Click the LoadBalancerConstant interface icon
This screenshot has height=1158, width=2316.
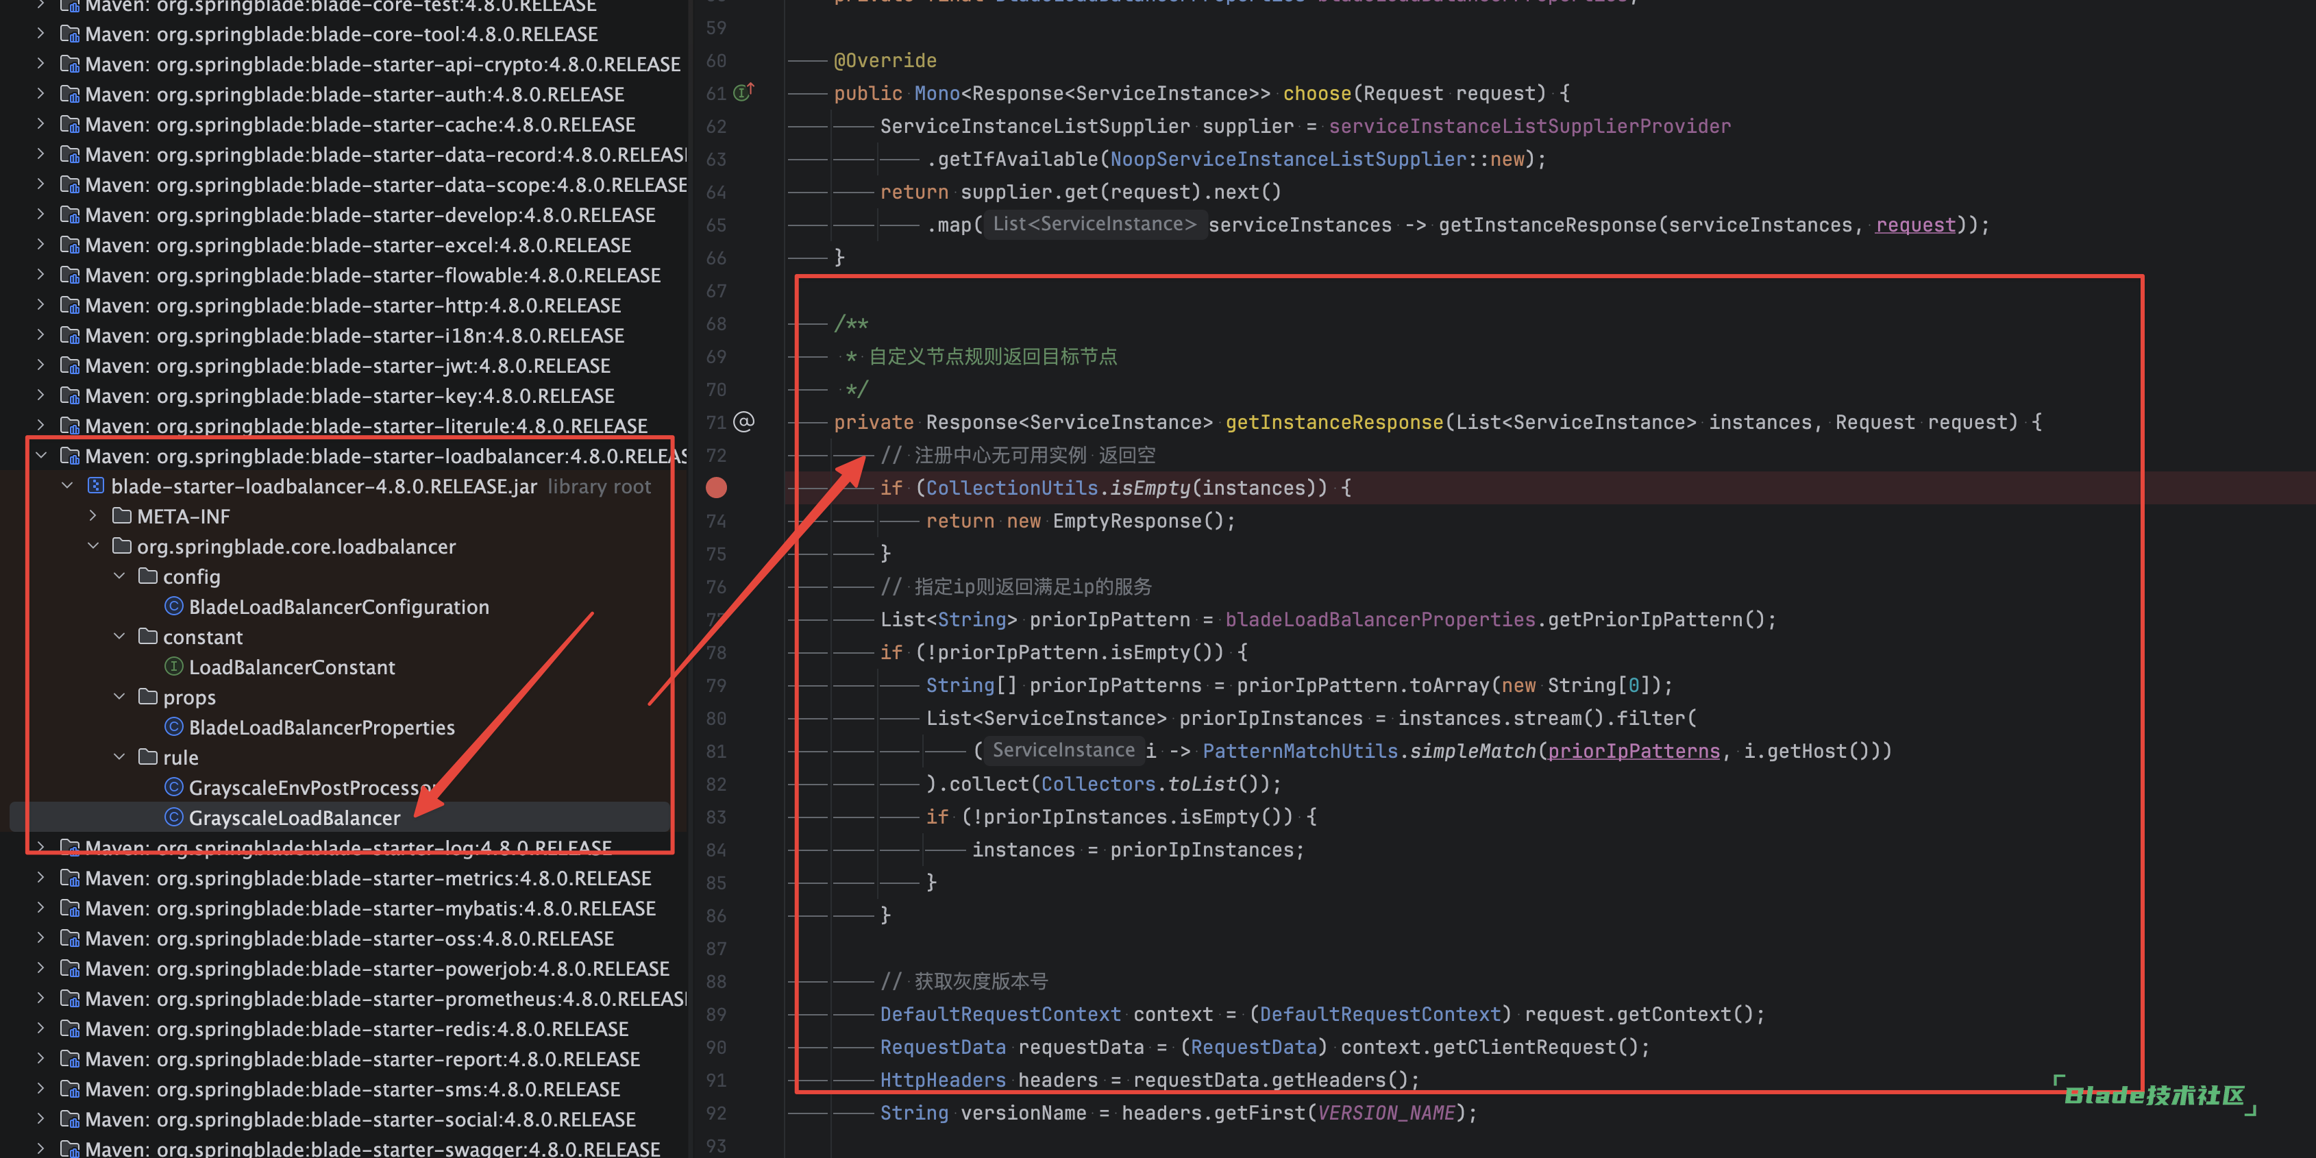point(173,666)
